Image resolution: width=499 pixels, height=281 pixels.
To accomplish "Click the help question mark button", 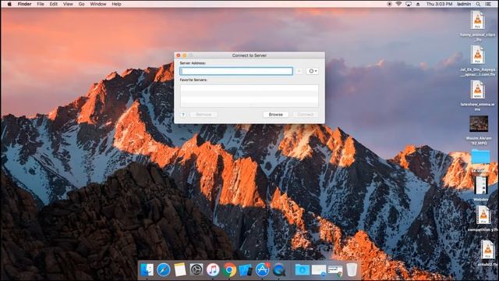I will click(x=183, y=115).
